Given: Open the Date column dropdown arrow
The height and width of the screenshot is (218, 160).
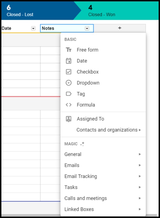Looking at the screenshot, I should click(x=33, y=28).
